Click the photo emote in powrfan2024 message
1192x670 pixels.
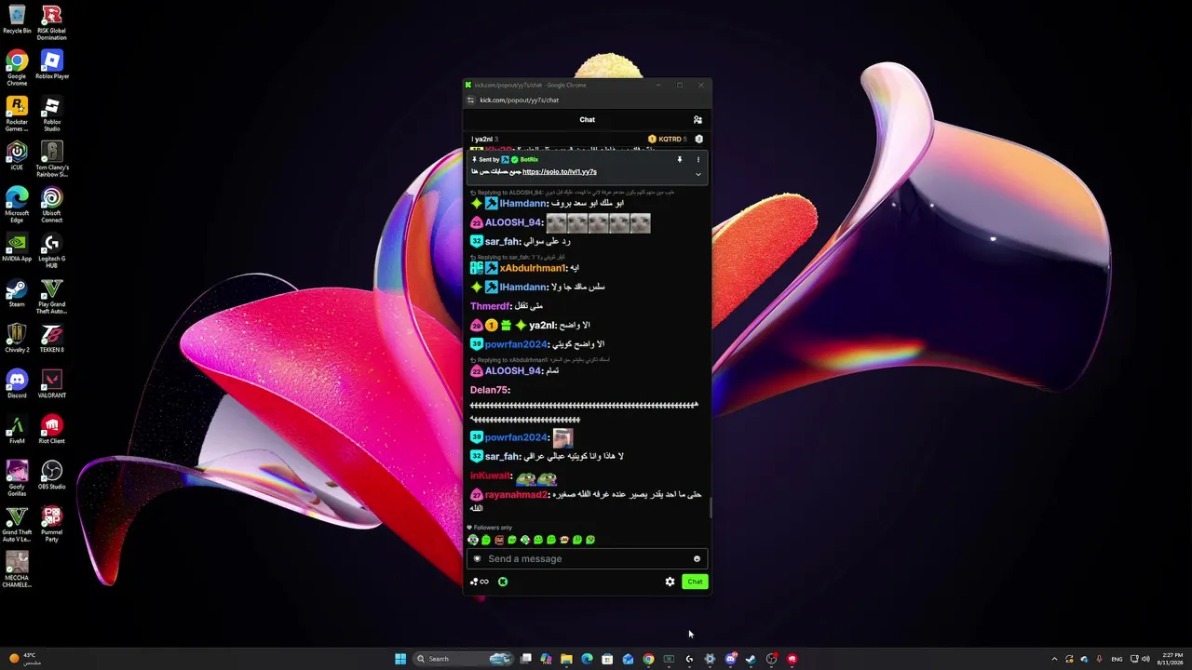(x=562, y=437)
